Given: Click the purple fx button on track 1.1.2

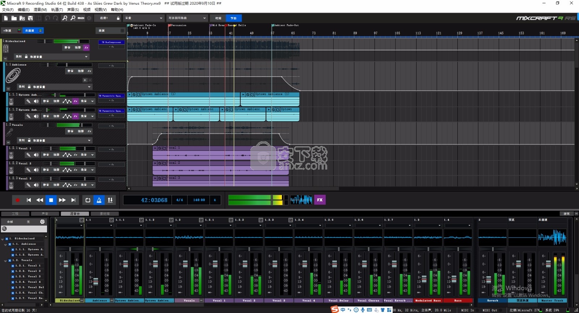Looking at the screenshot, I should (x=75, y=116).
